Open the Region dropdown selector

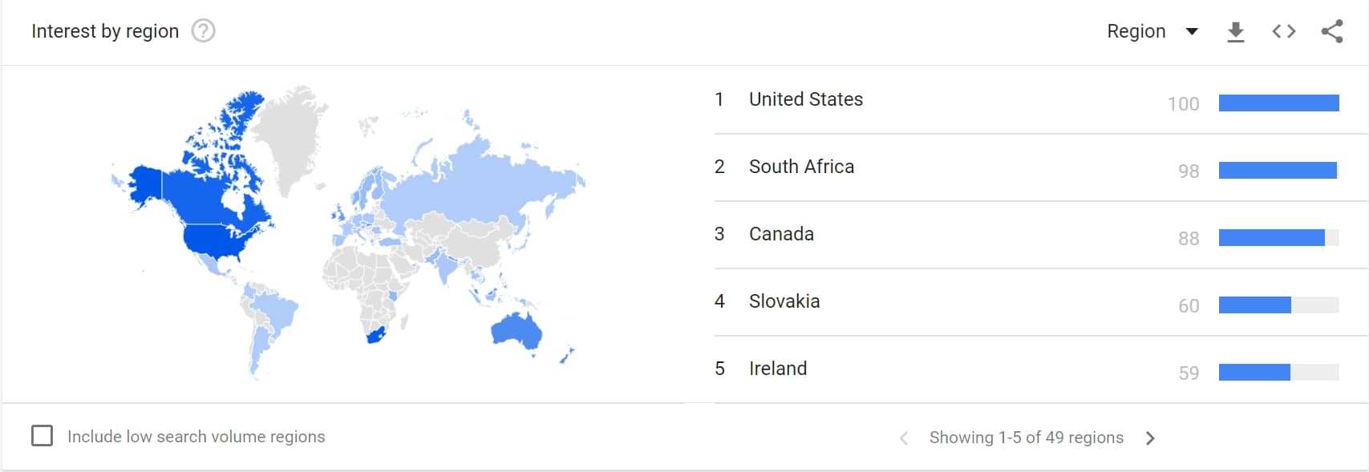tap(1136, 31)
